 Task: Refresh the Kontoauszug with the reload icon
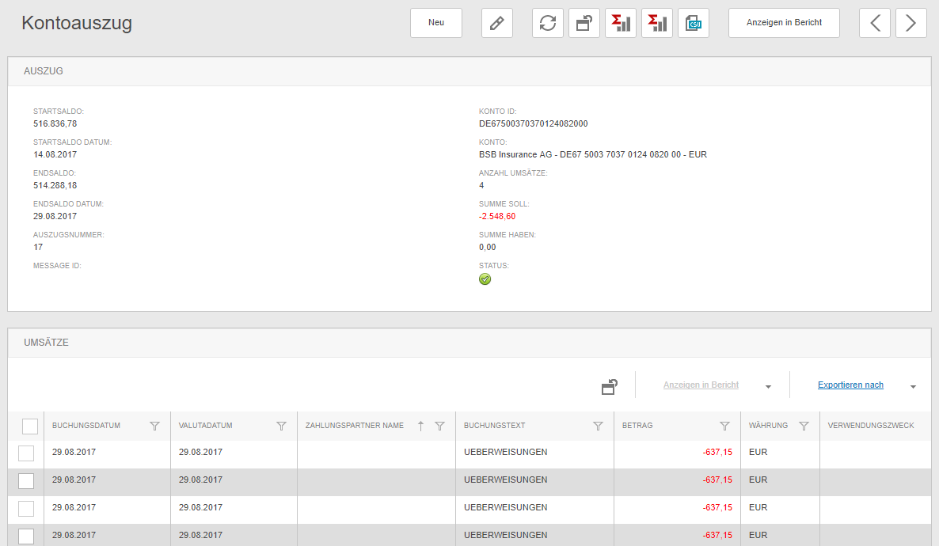click(x=548, y=23)
